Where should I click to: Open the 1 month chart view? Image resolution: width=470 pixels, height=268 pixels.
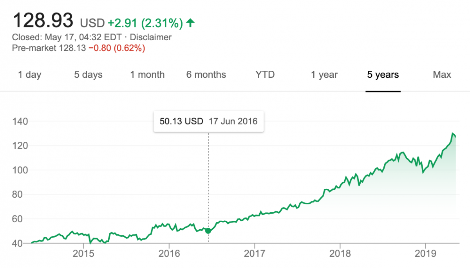pyautogui.click(x=147, y=75)
